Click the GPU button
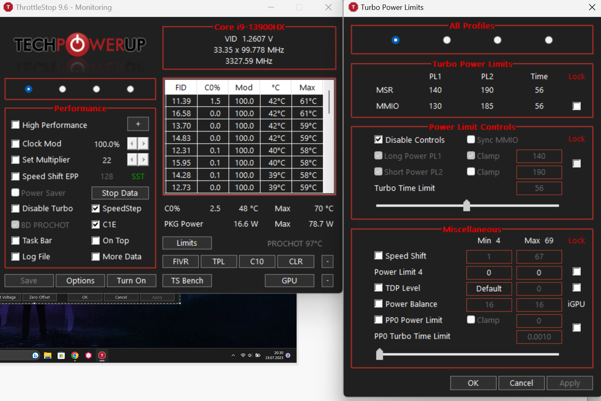601x401 pixels. click(x=290, y=280)
